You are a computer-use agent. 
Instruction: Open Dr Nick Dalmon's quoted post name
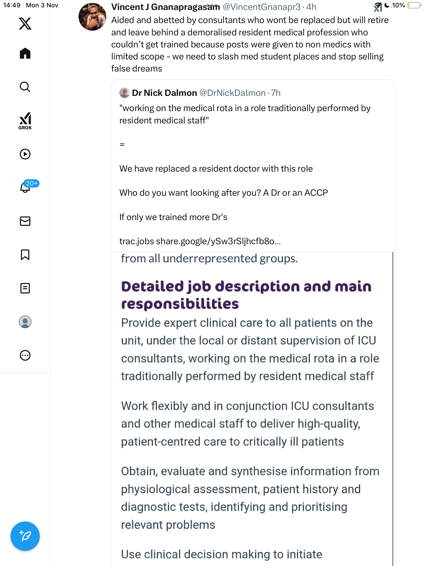click(x=164, y=93)
